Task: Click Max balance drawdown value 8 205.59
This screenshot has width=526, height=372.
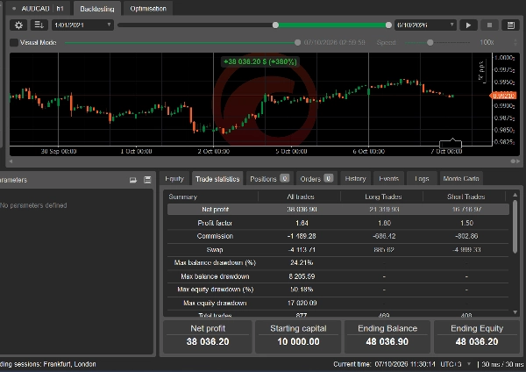Action: pos(302,276)
